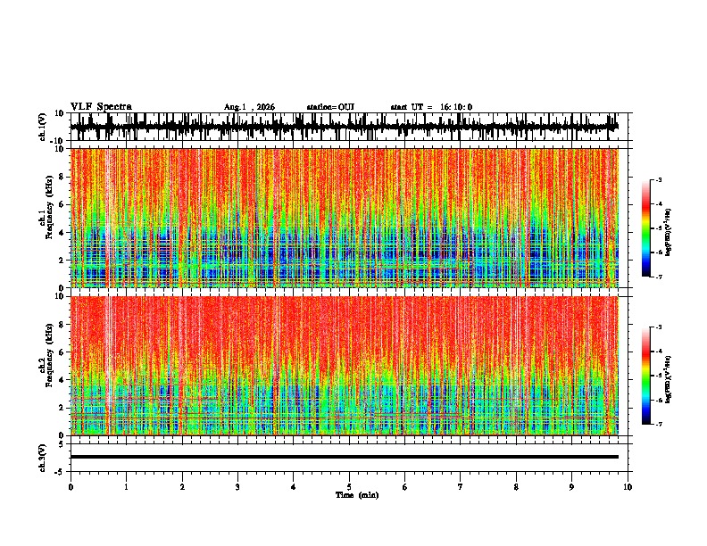Screen dimensions: 707x546
Task: Click the "-7" label on ch.1 colorbar
Action: coord(658,277)
